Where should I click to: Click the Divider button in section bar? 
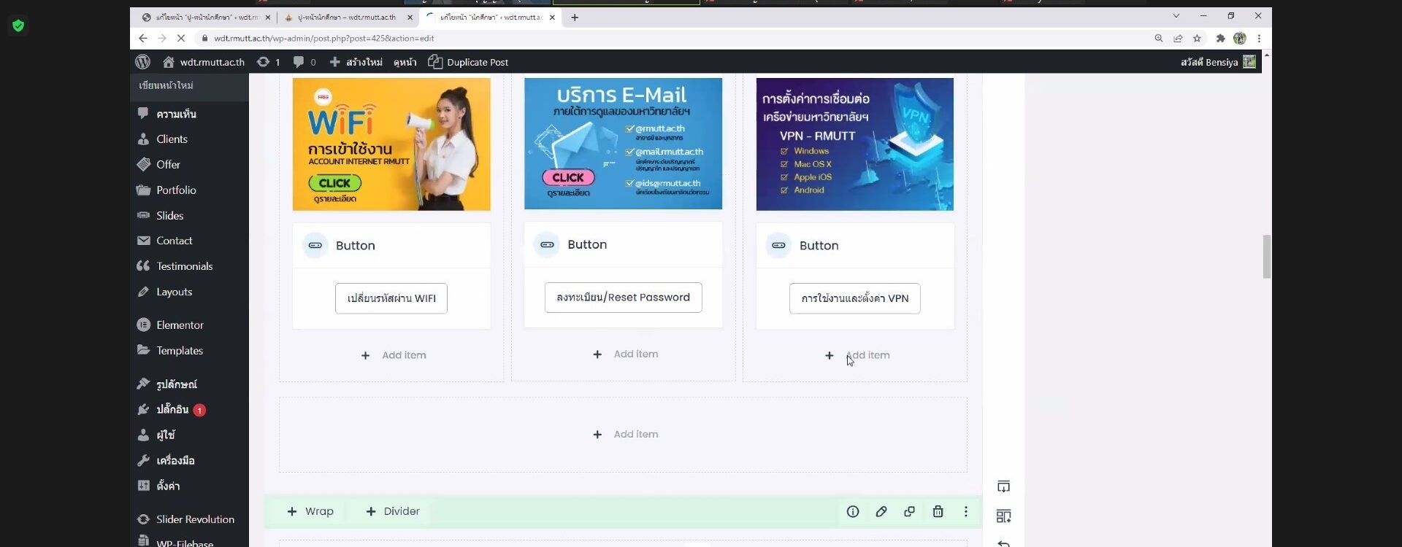click(x=393, y=511)
